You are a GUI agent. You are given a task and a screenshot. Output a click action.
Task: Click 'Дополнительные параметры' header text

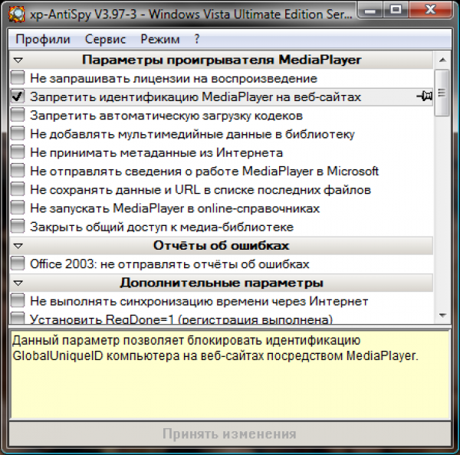(x=222, y=283)
